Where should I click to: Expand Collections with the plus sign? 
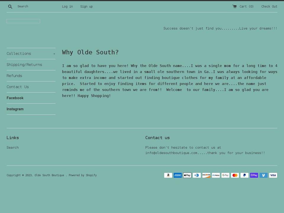pos(54,54)
